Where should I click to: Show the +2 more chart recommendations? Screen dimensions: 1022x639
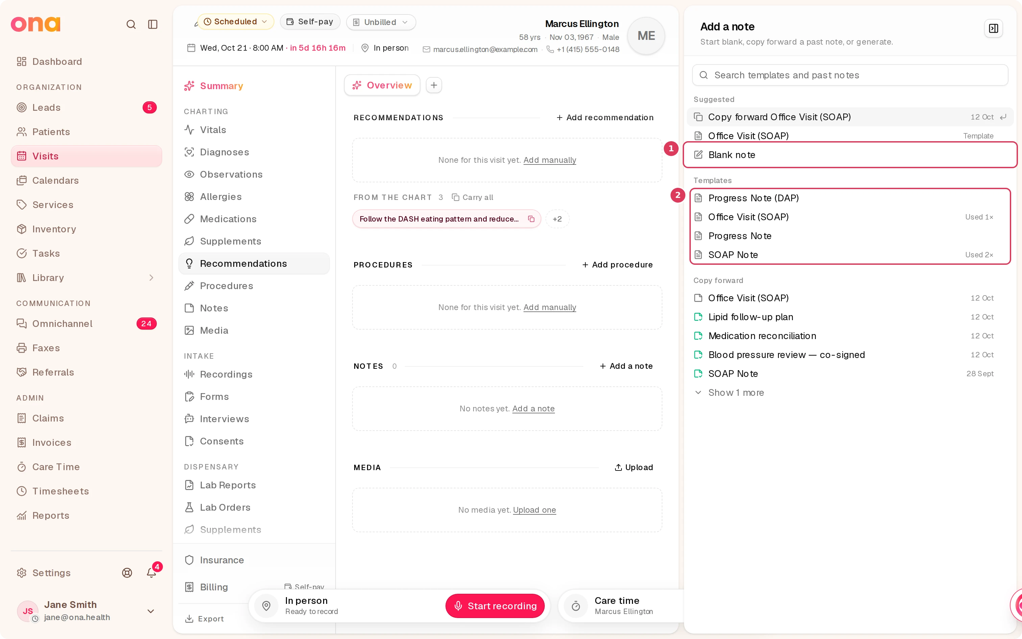(557, 219)
